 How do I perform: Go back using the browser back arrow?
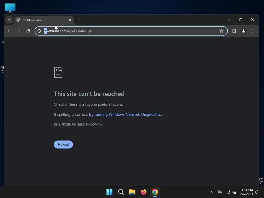pos(10,31)
